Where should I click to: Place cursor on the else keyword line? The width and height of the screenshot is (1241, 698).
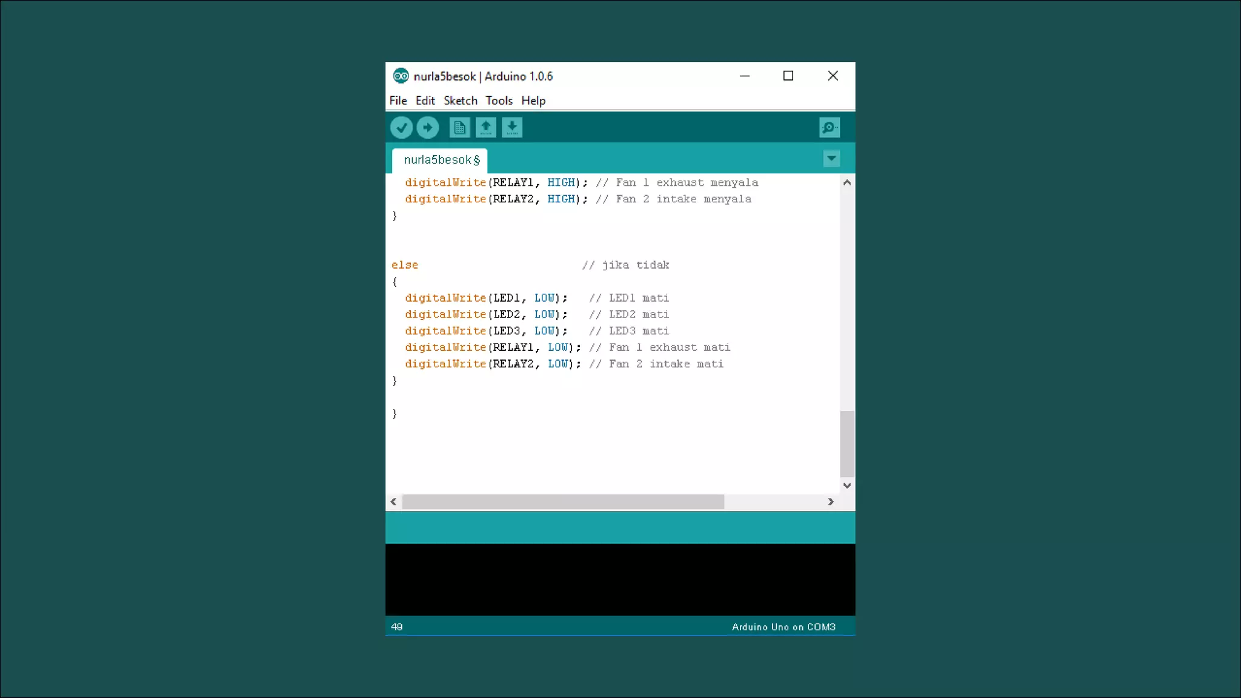pos(405,265)
